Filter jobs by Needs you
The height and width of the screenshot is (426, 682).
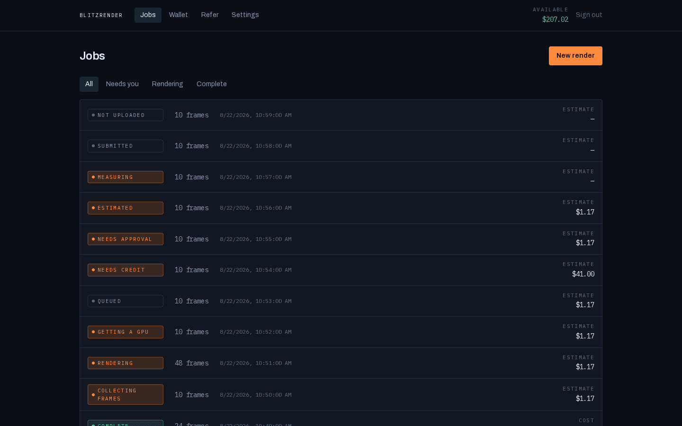[122, 84]
